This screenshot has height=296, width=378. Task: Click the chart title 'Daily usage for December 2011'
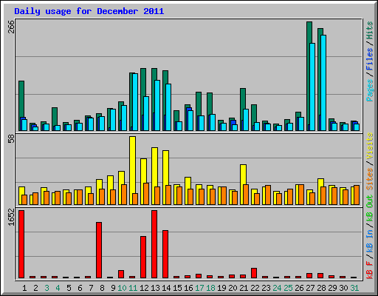click(89, 11)
